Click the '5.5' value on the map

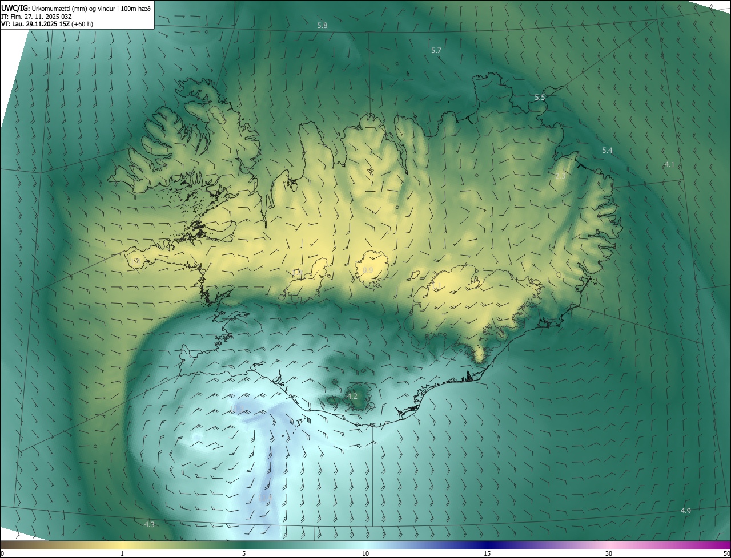(540, 98)
